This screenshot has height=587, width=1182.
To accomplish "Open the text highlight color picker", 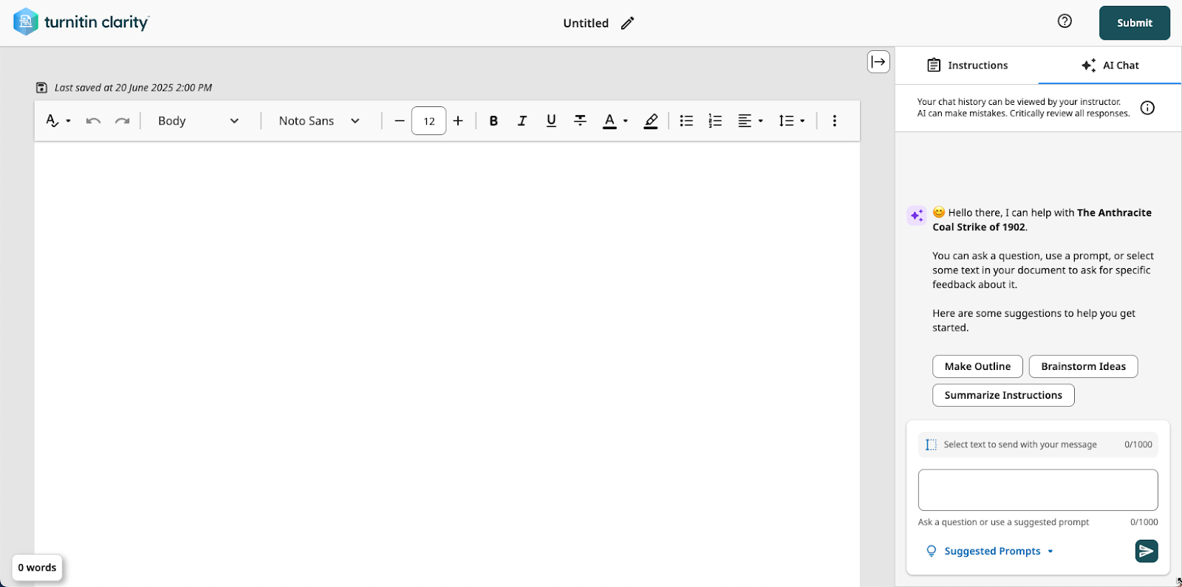I will (651, 121).
